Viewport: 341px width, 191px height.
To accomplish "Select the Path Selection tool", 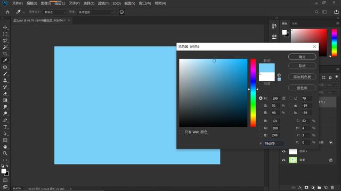I will (5, 133).
